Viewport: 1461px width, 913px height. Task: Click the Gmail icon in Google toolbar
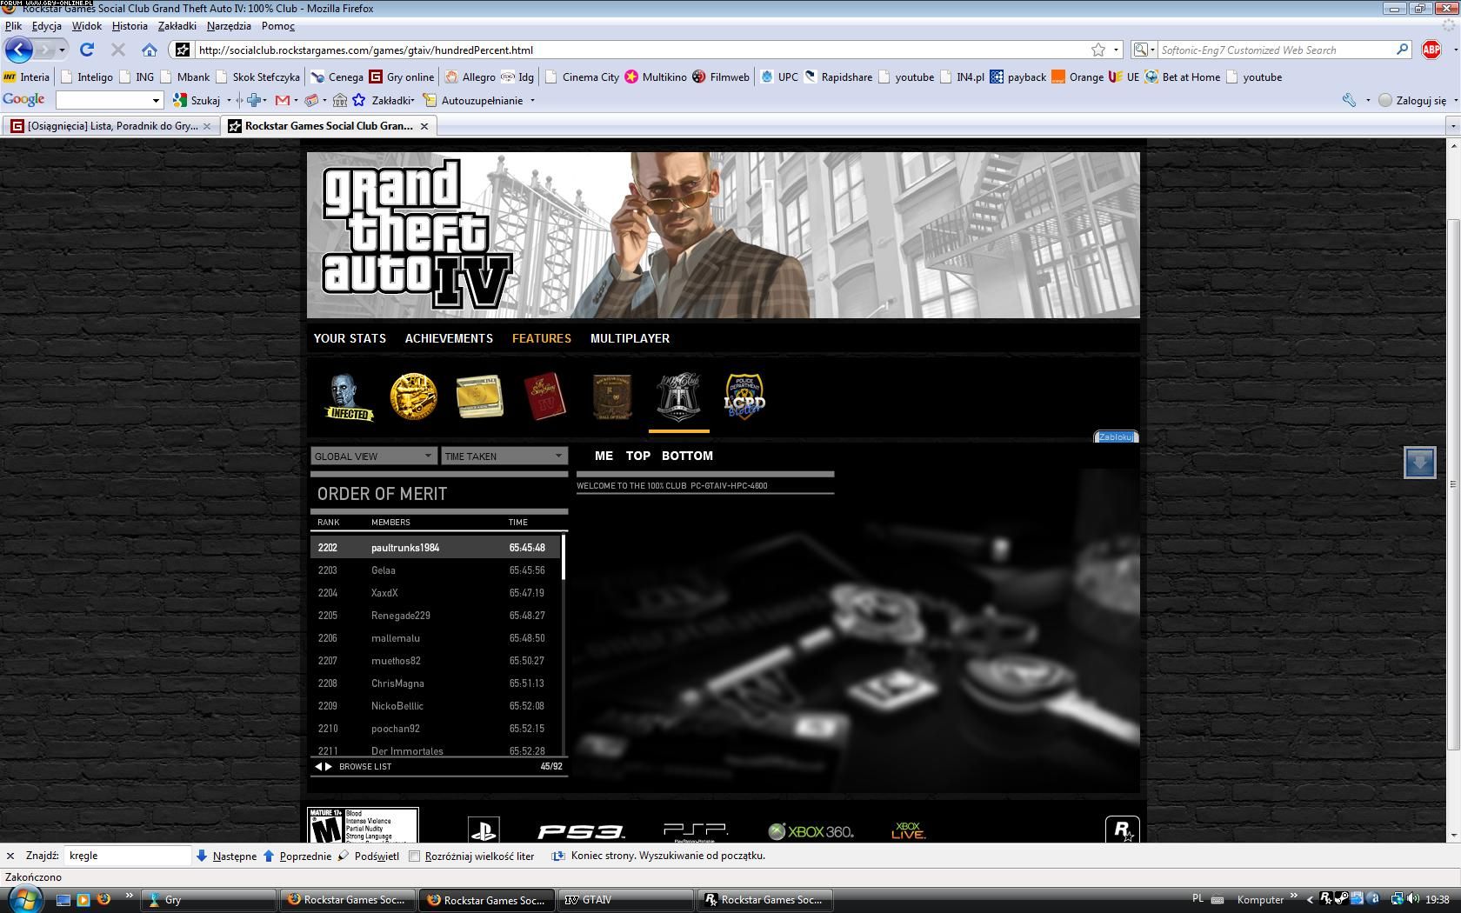pyautogui.click(x=283, y=100)
